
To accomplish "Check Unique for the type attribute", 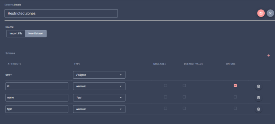I will pyautogui.click(x=235, y=109).
